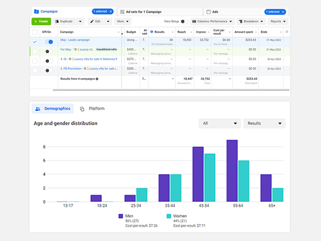Viewport: 321px width, 241px height.
Task: Open the Breakdown dropdown
Action: [251, 21]
